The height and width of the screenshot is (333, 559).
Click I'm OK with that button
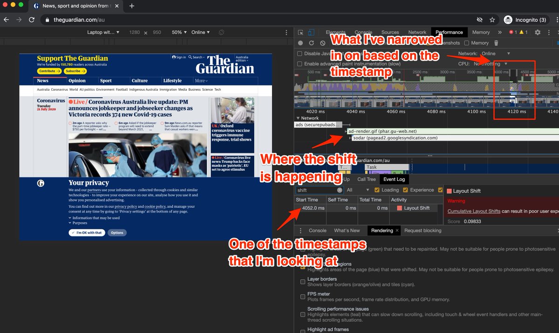click(x=87, y=233)
